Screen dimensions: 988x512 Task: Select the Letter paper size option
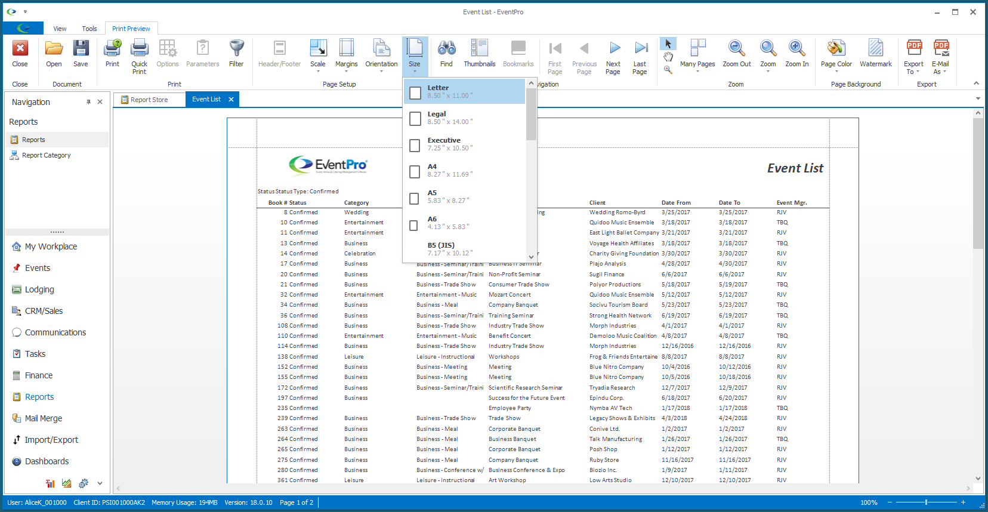point(464,91)
